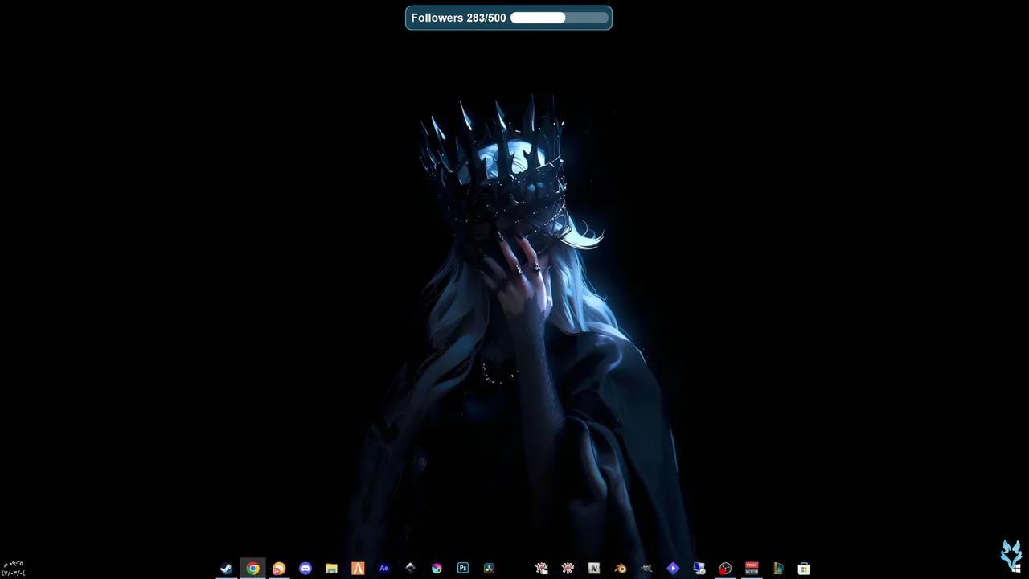Click the Followers progress bar
This screenshot has height=579, width=1029.
tap(559, 18)
